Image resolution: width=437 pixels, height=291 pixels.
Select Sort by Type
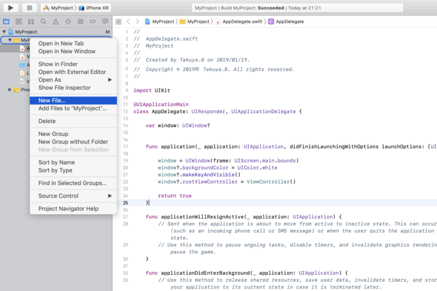pyautogui.click(x=73, y=170)
